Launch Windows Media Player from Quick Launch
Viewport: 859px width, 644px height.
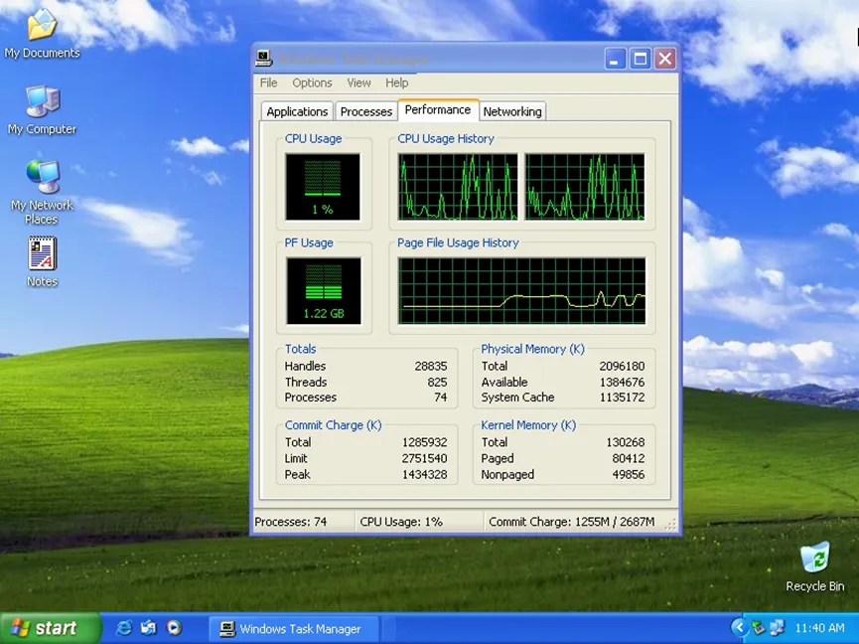[174, 628]
